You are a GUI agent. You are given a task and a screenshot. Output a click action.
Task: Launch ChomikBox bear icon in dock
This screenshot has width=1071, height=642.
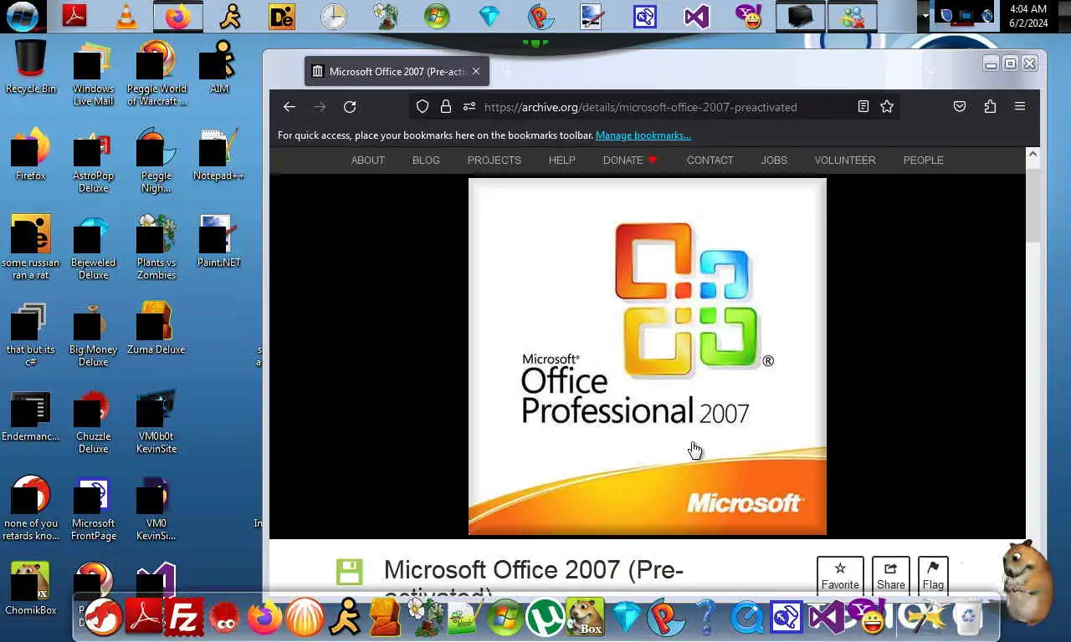click(x=586, y=618)
